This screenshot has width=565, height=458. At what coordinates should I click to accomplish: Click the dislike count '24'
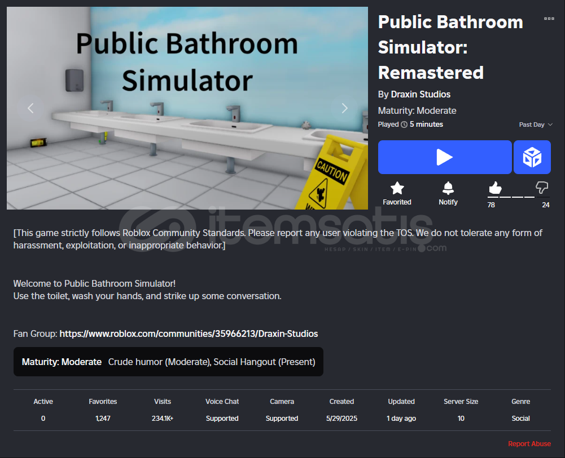point(546,205)
